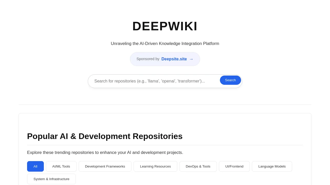Click the blue Search button
The height and width of the screenshot is (185, 330).
(230, 80)
